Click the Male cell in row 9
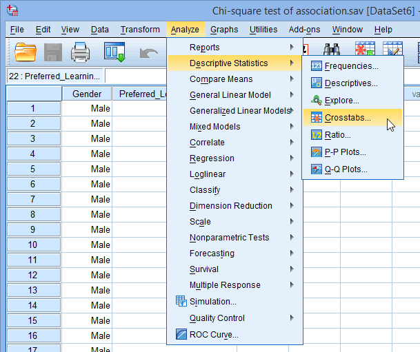 [x=87, y=229]
